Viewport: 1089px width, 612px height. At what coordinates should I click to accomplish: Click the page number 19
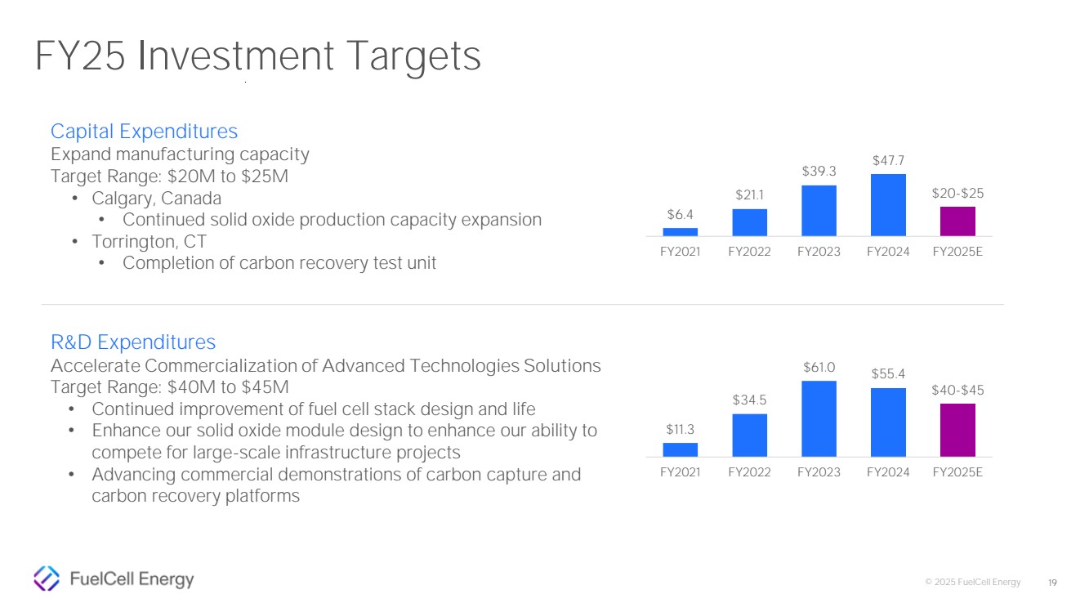tap(1052, 583)
